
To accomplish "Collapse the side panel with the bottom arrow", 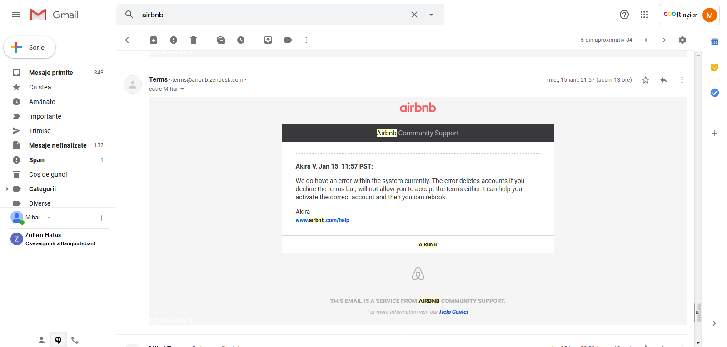I will coord(714,323).
